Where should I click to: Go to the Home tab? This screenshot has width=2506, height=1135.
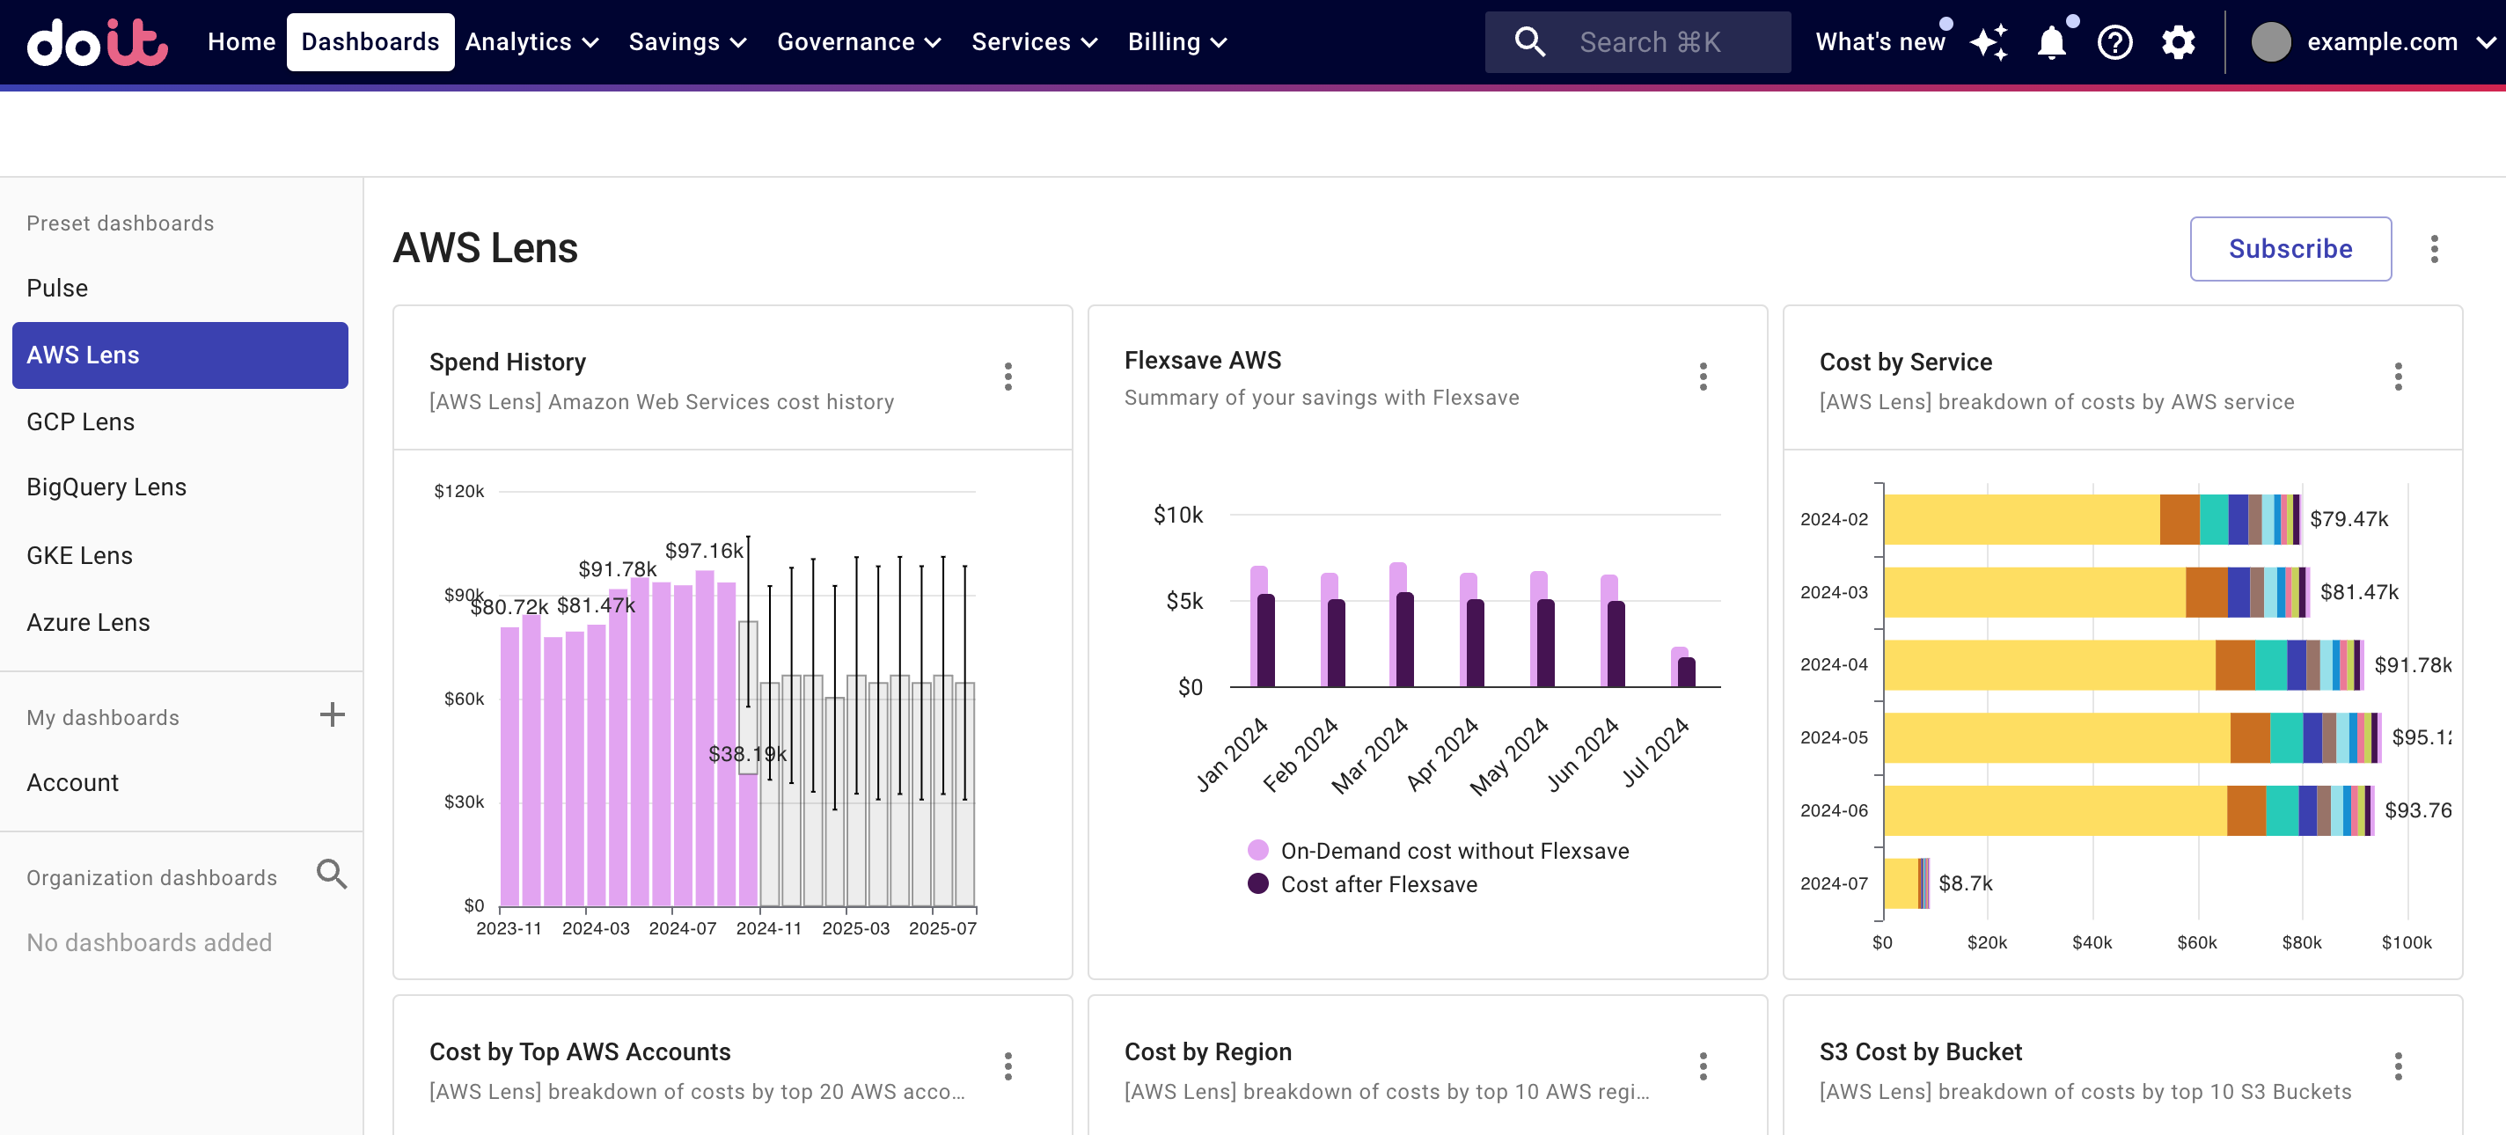[x=241, y=42]
